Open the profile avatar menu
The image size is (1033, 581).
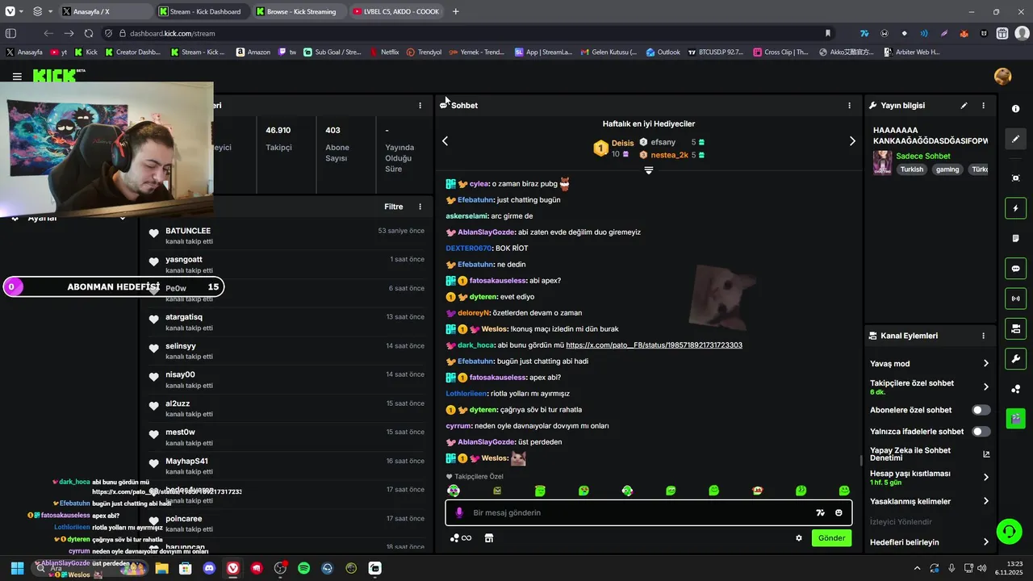click(x=1002, y=76)
